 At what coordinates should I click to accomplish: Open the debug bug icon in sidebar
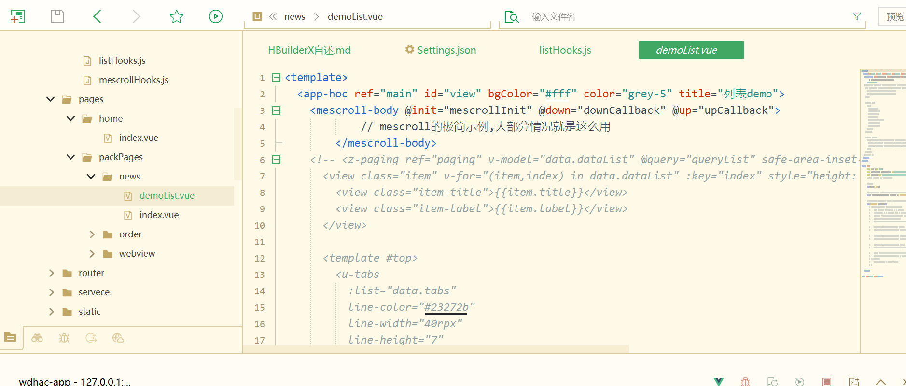click(x=64, y=338)
